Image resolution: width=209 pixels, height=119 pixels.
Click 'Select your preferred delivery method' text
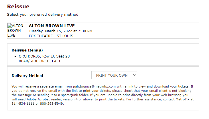pyautogui.click(x=43, y=14)
